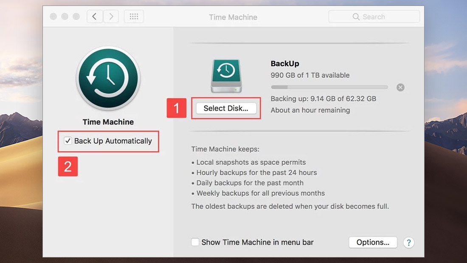This screenshot has width=467, height=263.
Task: Click the yellow minimize window button
Action: [x=65, y=17]
